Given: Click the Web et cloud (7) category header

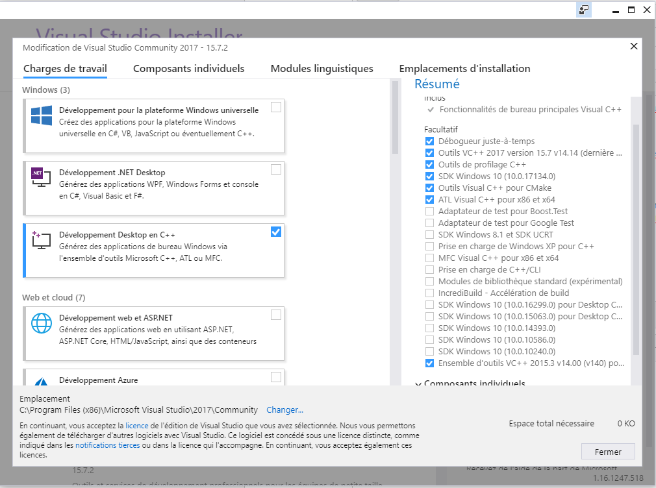Looking at the screenshot, I should pos(53,298).
